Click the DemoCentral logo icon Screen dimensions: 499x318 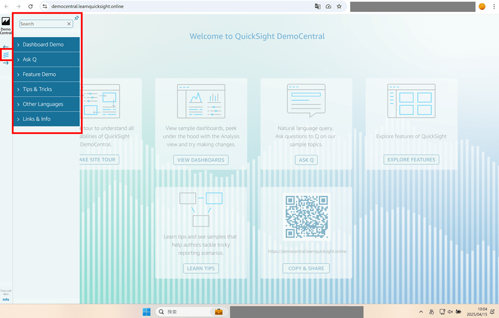click(6, 21)
